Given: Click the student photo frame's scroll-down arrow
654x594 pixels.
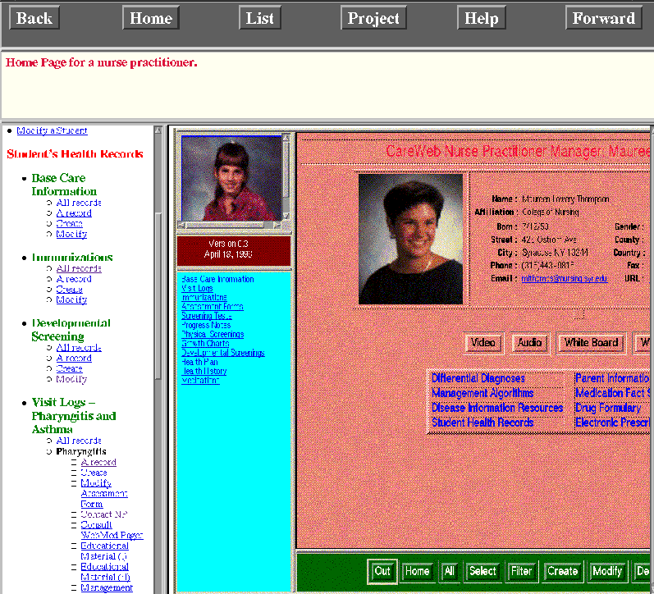Looking at the screenshot, I should click(x=286, y=216).
